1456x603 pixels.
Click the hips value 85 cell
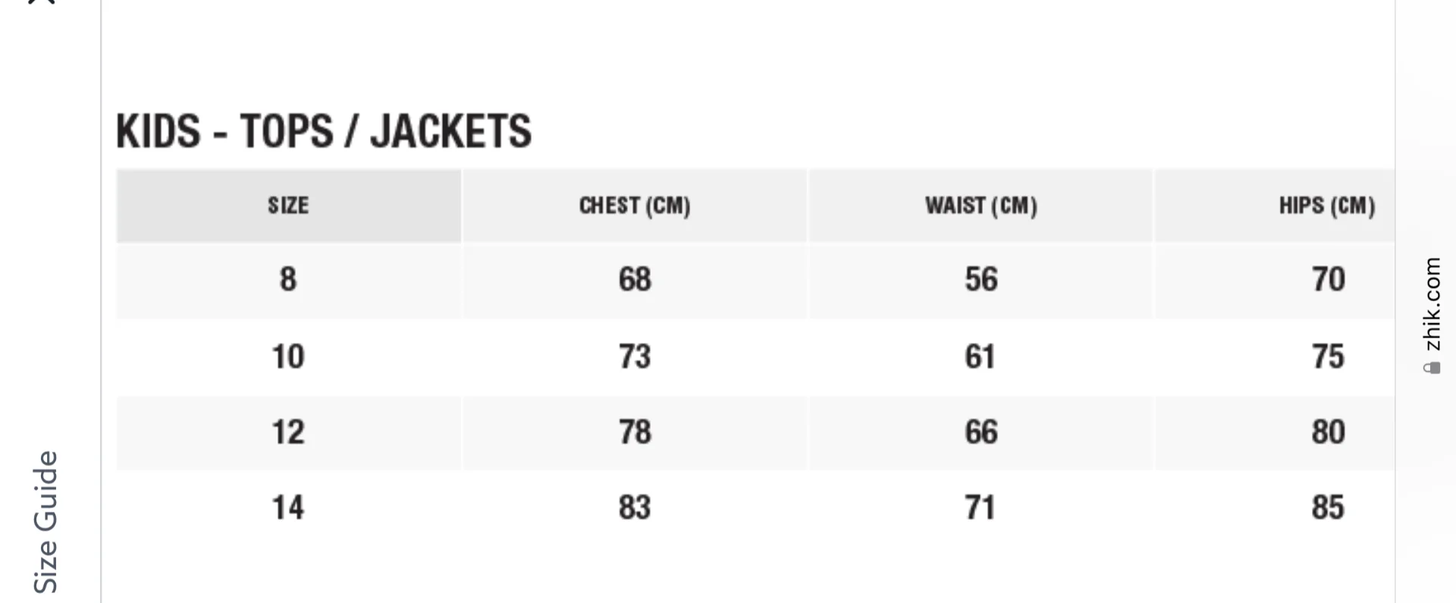1328,507
